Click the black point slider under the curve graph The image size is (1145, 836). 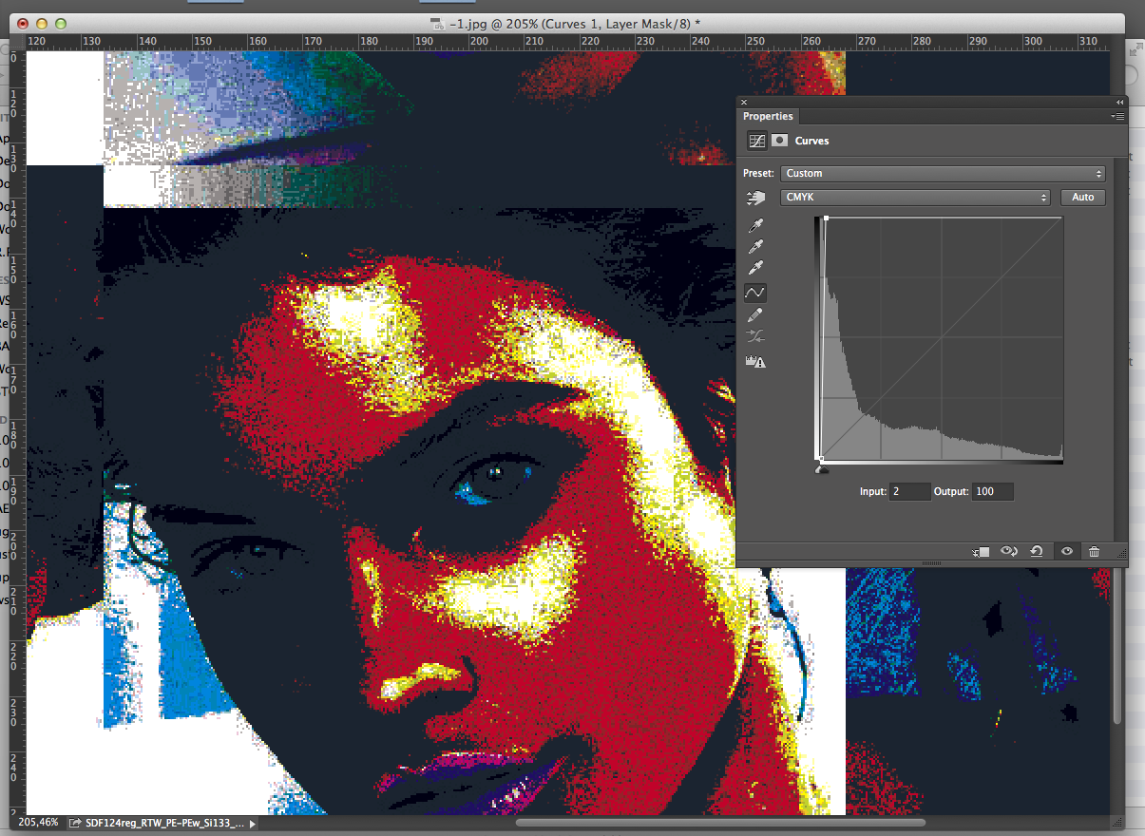pyautogui.click(x=823, y=467)
